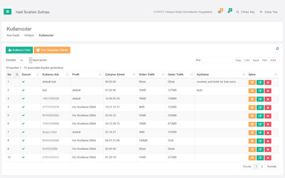Click the red delete icon in row 10
Screen dimensions: 285x178
point(268,157)
